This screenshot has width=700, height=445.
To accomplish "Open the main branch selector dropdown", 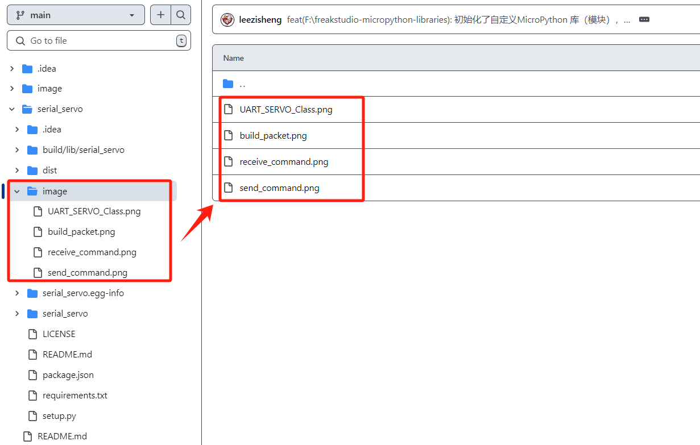I will (x=76, y=15).
